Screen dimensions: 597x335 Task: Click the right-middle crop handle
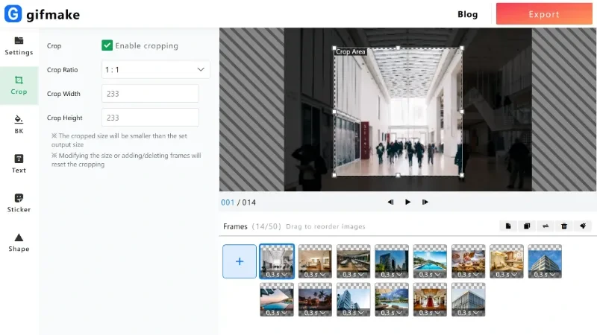click(462, 112)
